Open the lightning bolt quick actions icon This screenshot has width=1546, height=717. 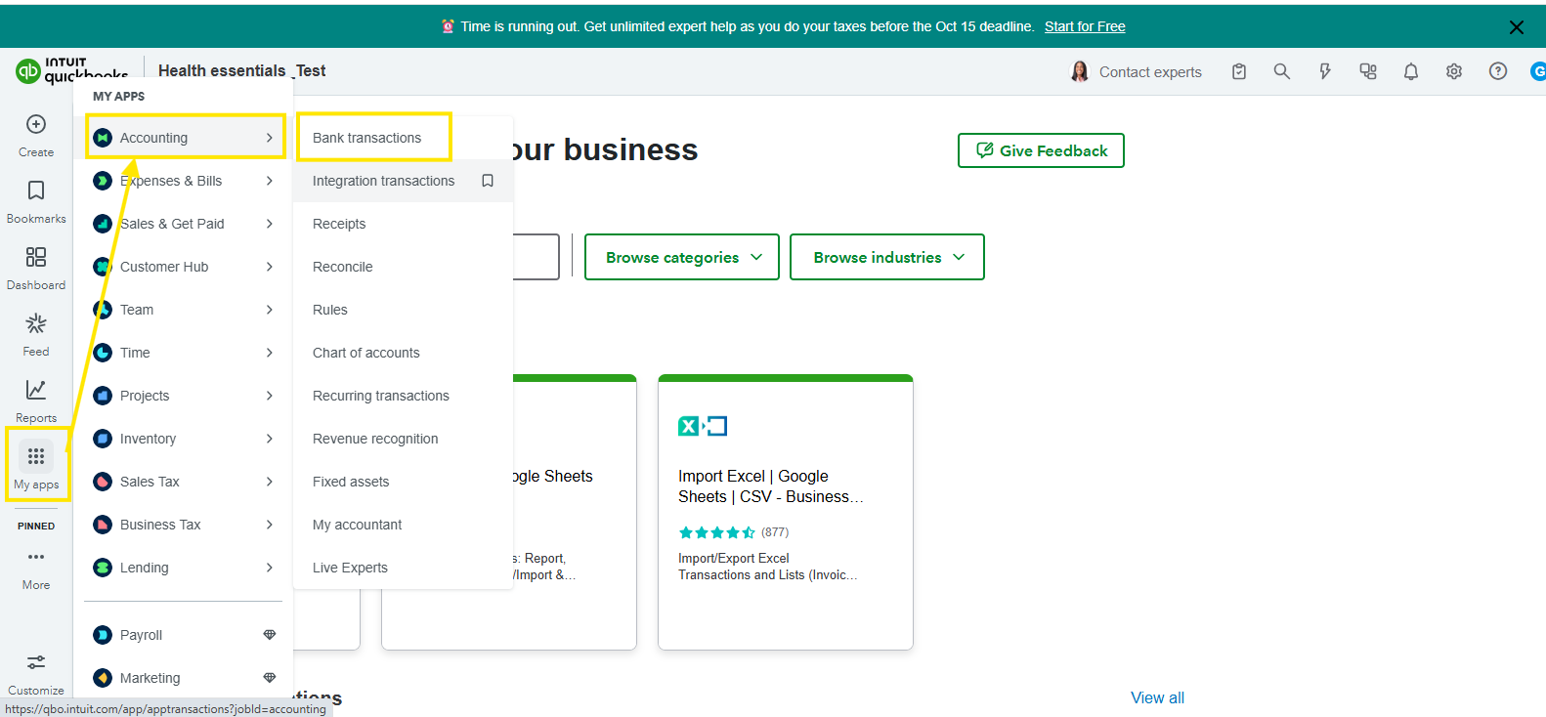point(1325,71)
